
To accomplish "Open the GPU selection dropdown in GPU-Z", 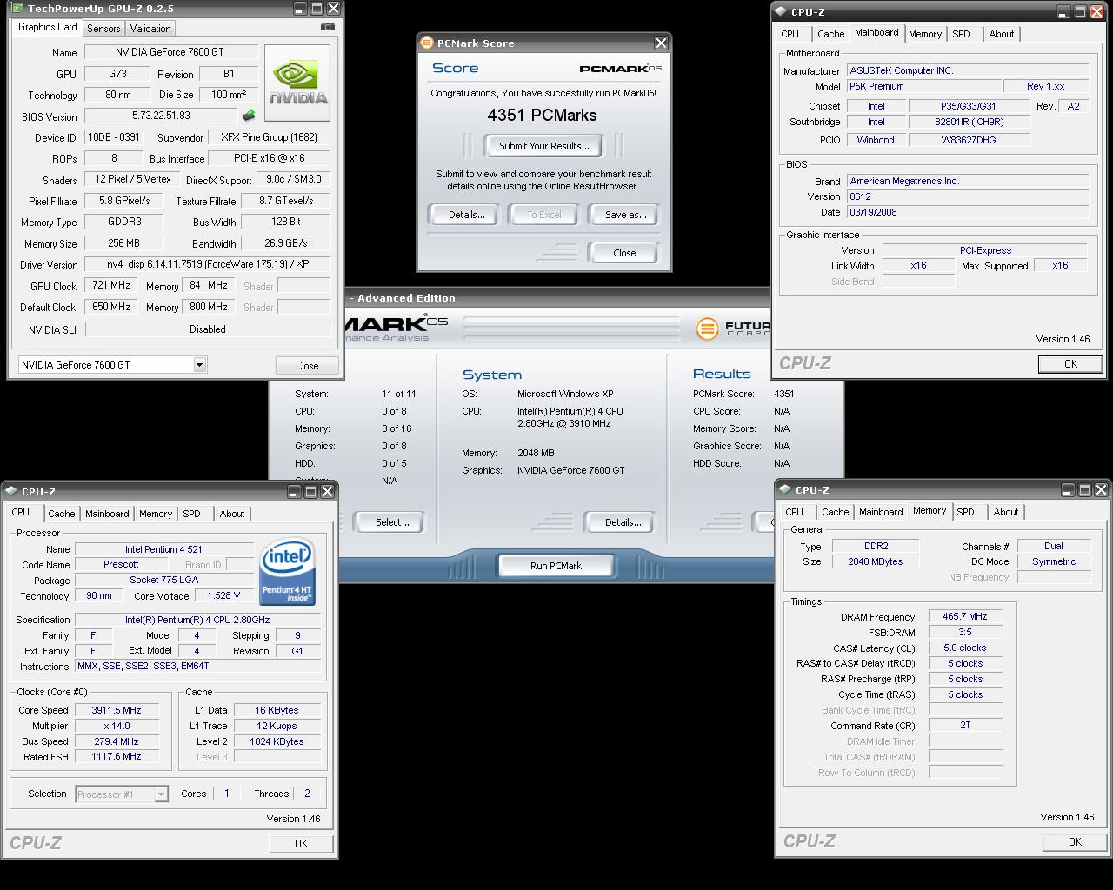I will pyautogui.click(x=199, y=365).
